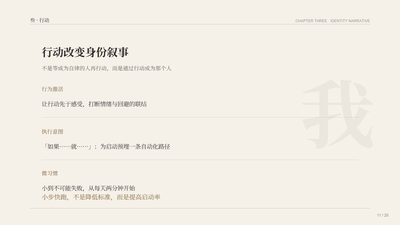
Task: Click the page number 11 / 20
Action: (x=382, y=215)
